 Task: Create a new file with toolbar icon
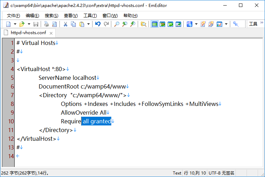point(8,24)
